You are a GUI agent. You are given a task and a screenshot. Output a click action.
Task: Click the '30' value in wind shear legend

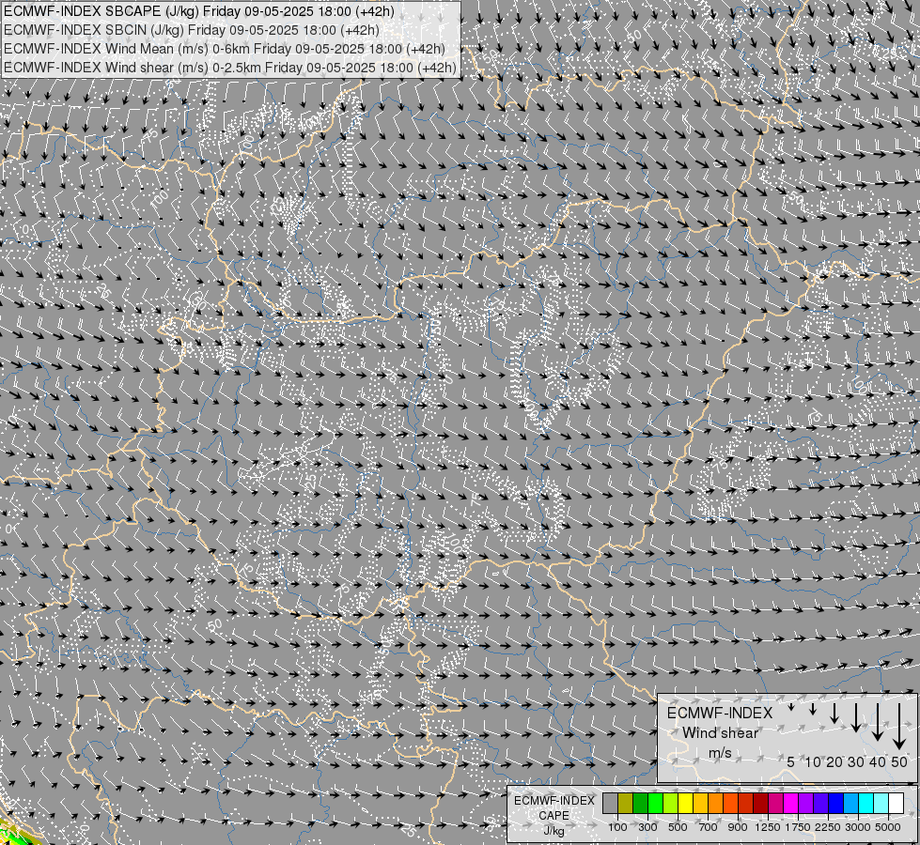(856, 761)
